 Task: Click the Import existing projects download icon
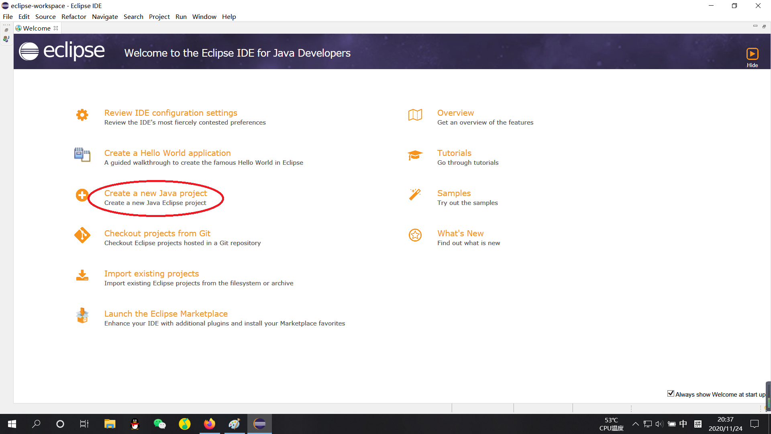tap(82, 276)
